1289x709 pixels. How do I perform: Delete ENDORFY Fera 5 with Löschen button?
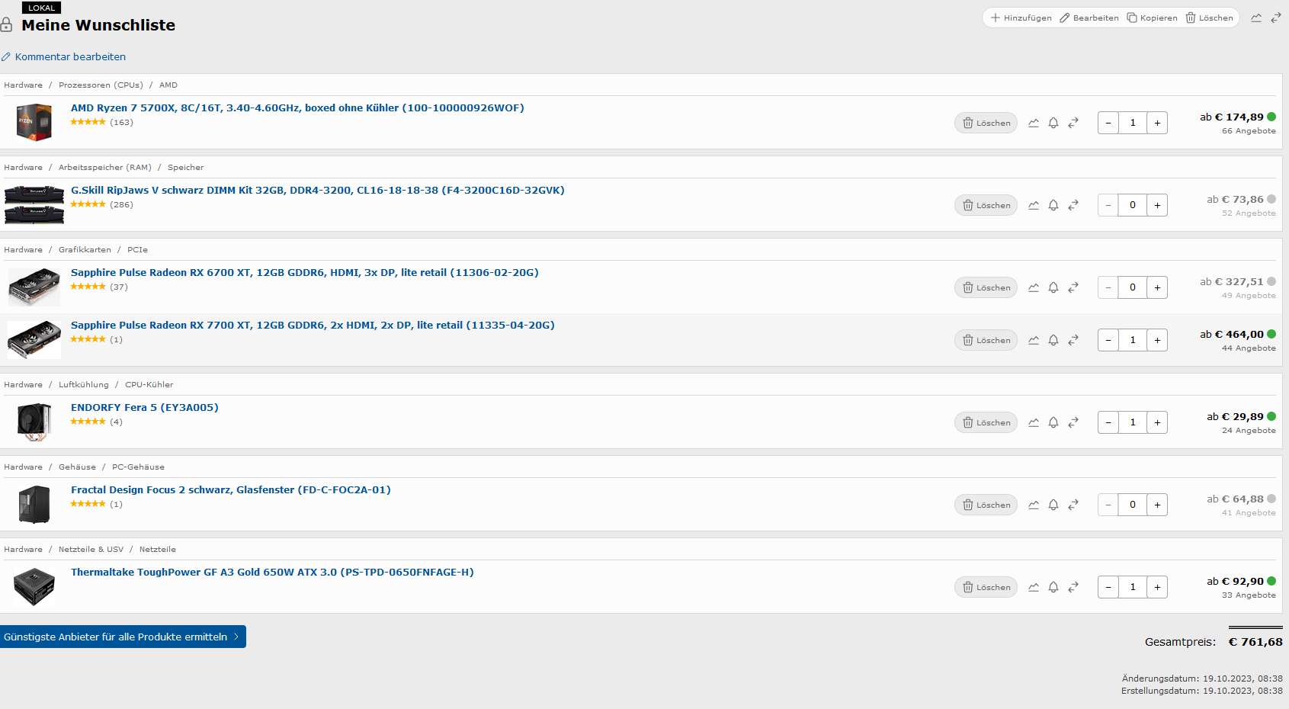[986, 422]
